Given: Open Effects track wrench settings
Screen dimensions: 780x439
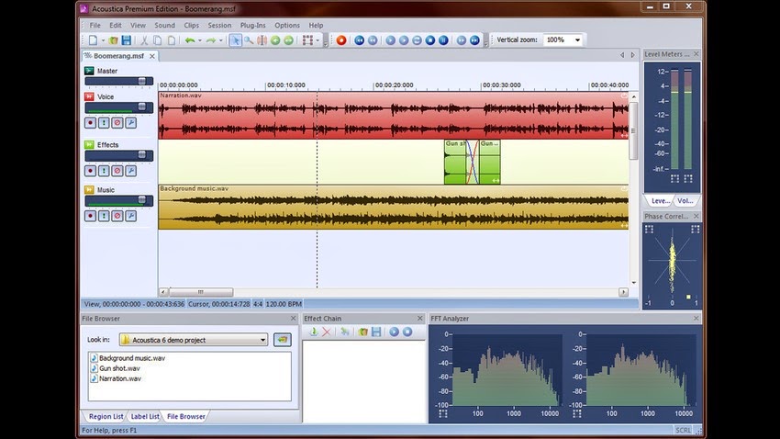Looking at the screenshot, I should (131, 171).
